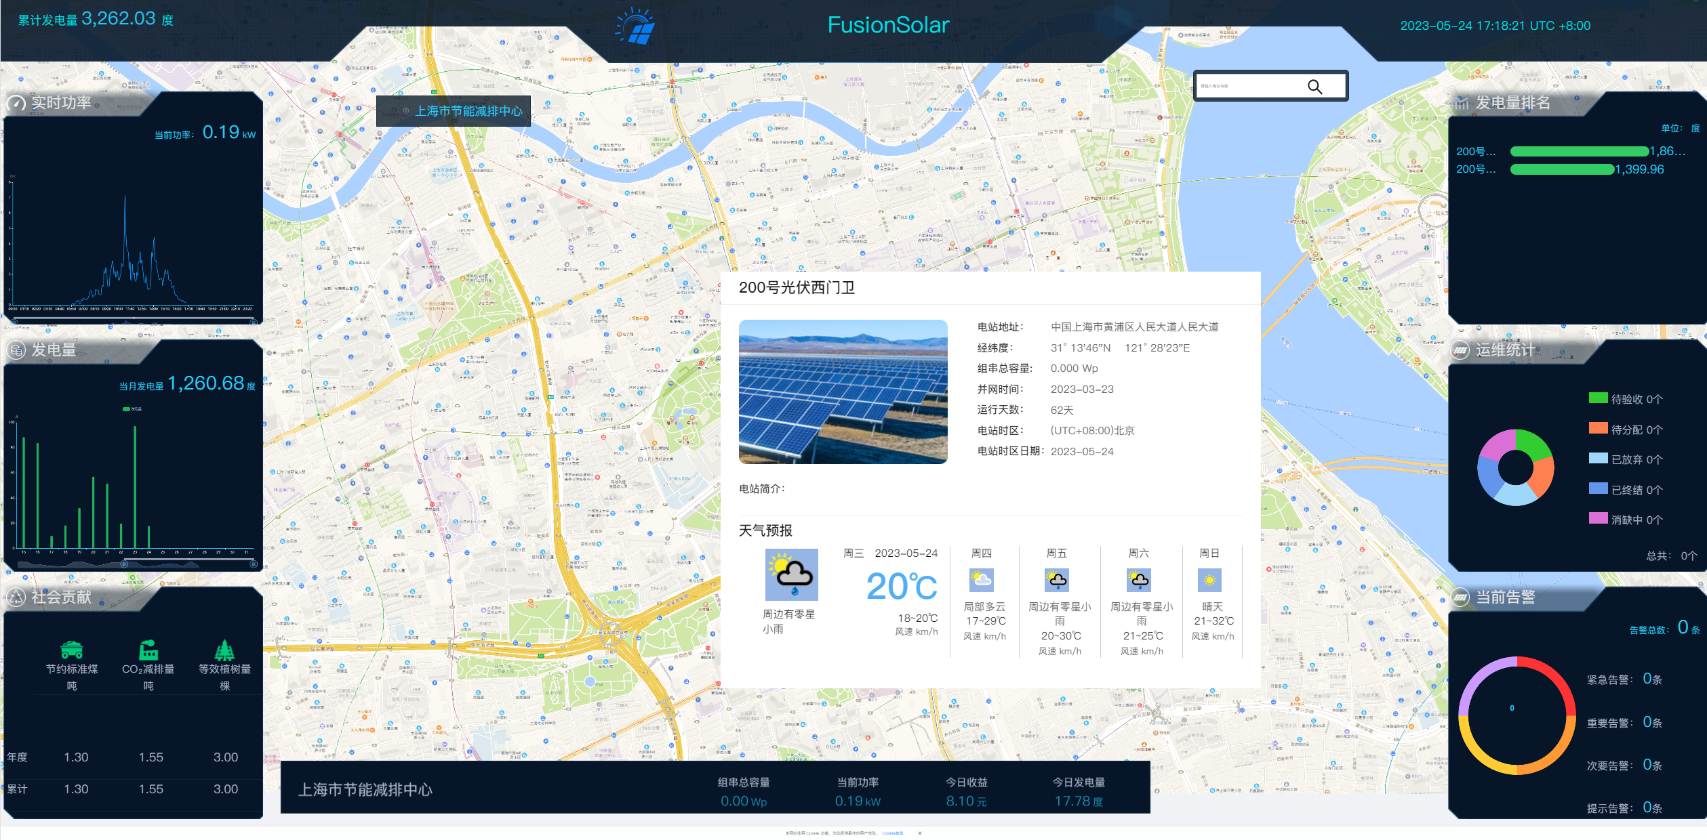
Task: Click the 实时功率 gauge icon
Action: (16, 104)
